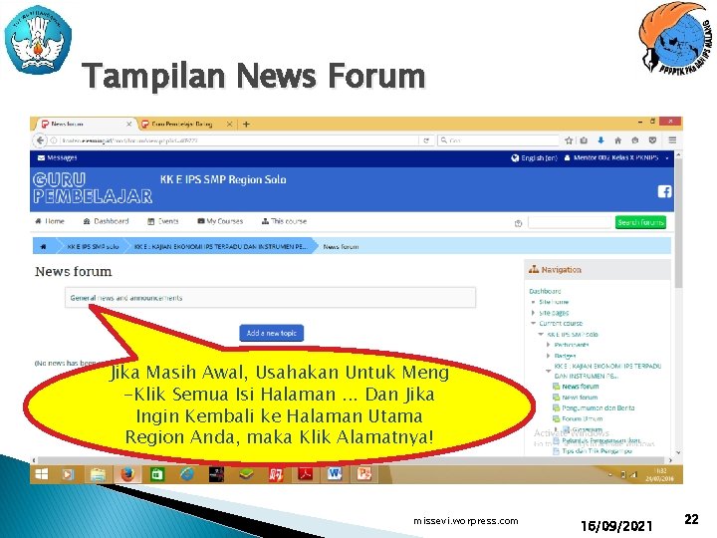Open Home in the site menu
The height and width of the screenshot is (538, 717).
50,221
